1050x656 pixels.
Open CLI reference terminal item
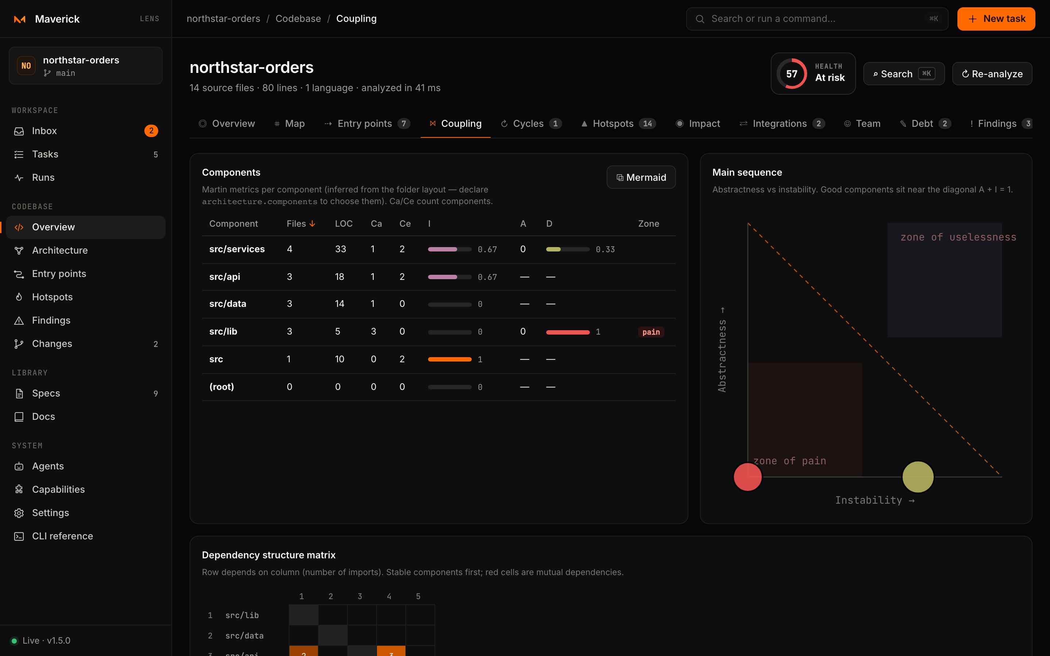click(x=85, y=536)
